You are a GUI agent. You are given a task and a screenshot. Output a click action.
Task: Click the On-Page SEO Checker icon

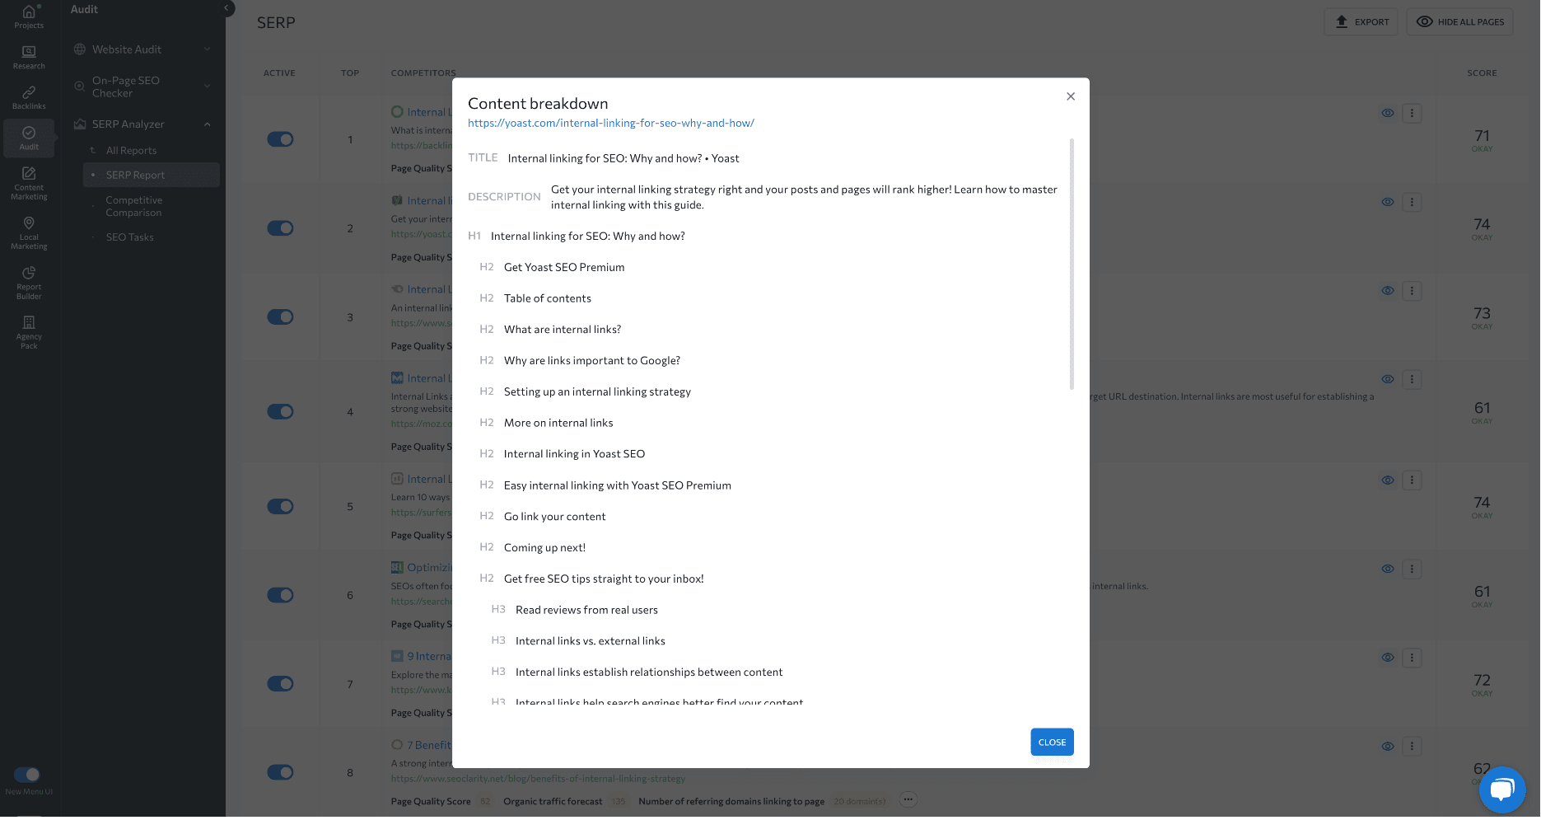[x=80, y=87]
